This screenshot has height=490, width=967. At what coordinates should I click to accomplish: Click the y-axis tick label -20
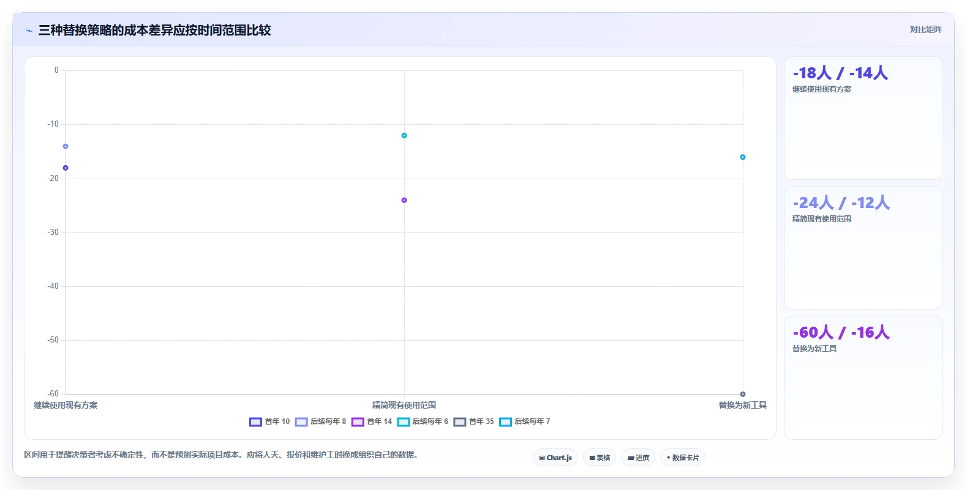coord(53,179)
